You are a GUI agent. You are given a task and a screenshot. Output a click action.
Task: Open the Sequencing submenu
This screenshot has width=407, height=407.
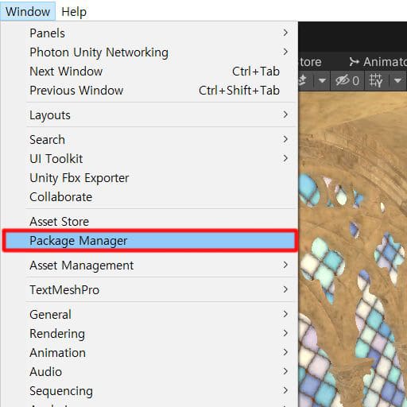click(149, 391)
